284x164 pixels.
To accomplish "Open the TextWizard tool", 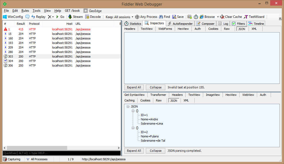I will tap(254, 17).
